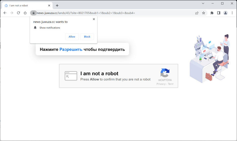Screen dimensions: 237x141
Task: Expand the tab search chevron
Action: coord(203,4)
